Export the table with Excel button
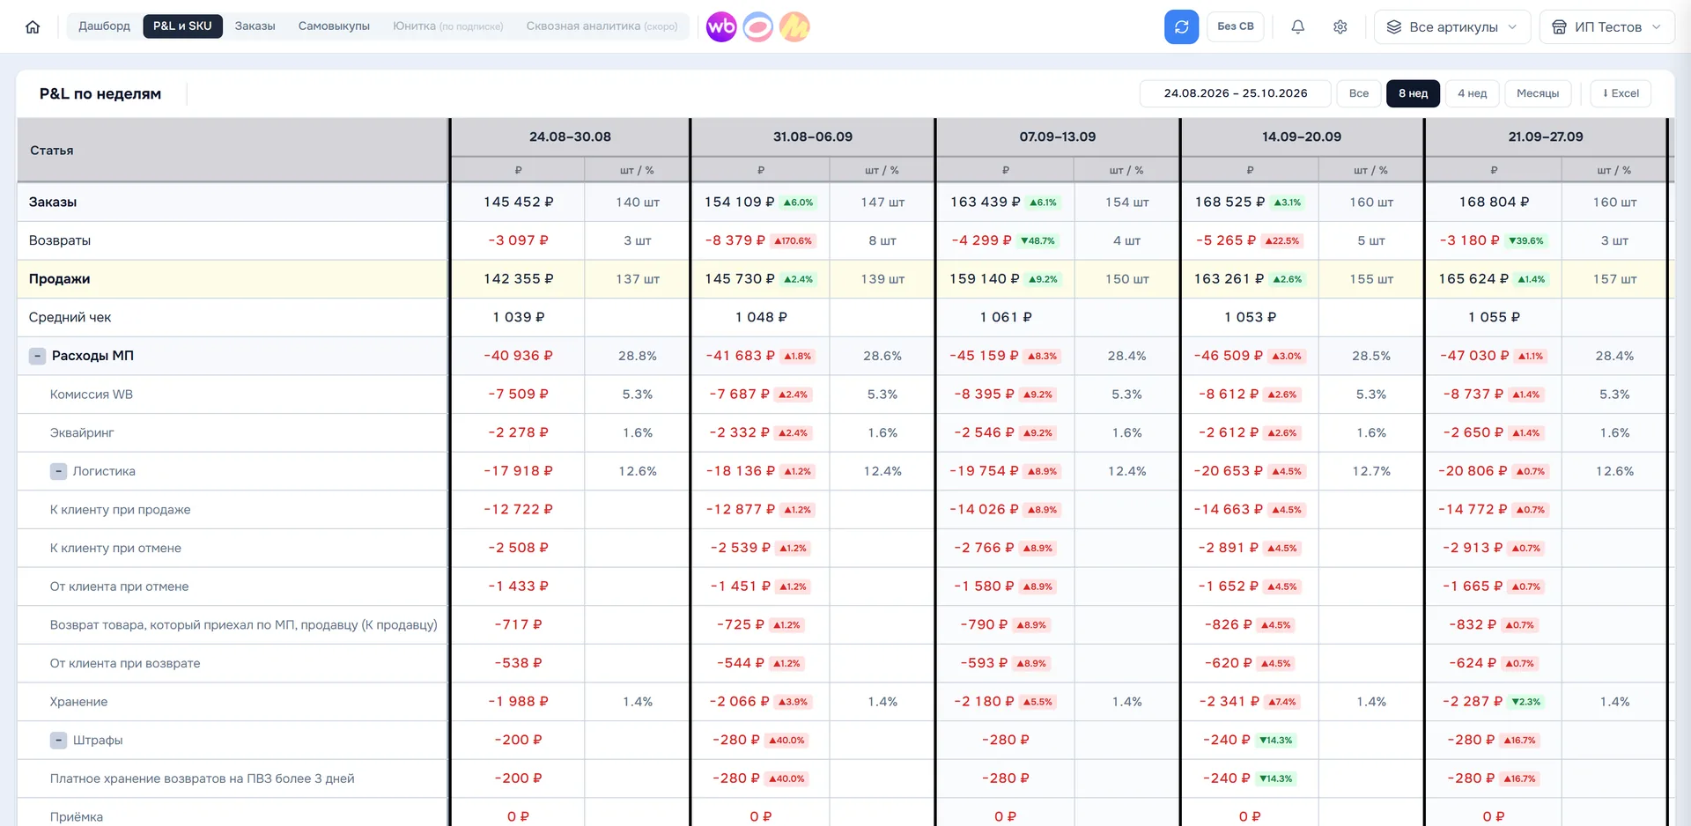1691x826 pixels. click(x=1621, y=93)
